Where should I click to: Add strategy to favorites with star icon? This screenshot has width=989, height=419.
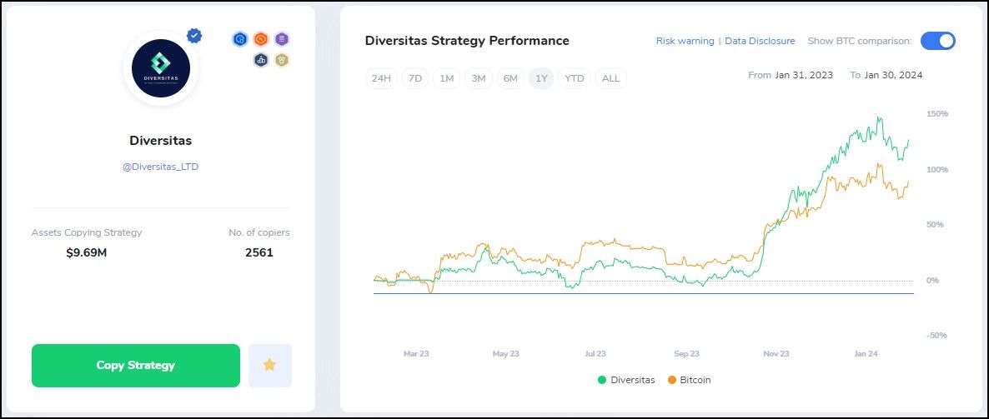269,365
